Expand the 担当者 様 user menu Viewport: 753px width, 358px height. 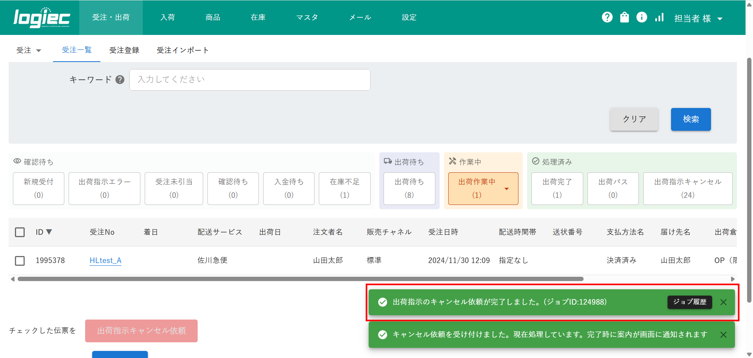click(x=698, y=18)
